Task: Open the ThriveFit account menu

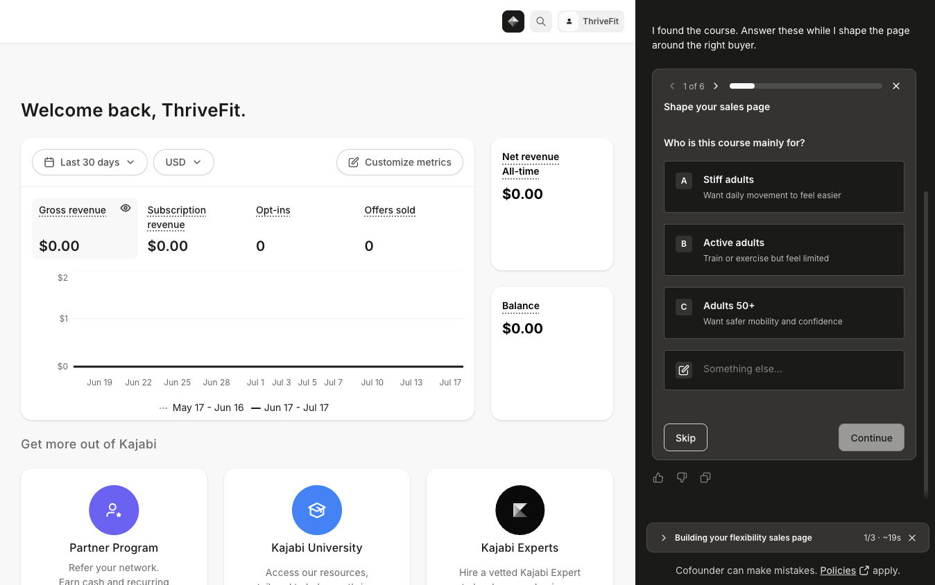Action: [591, 21]
